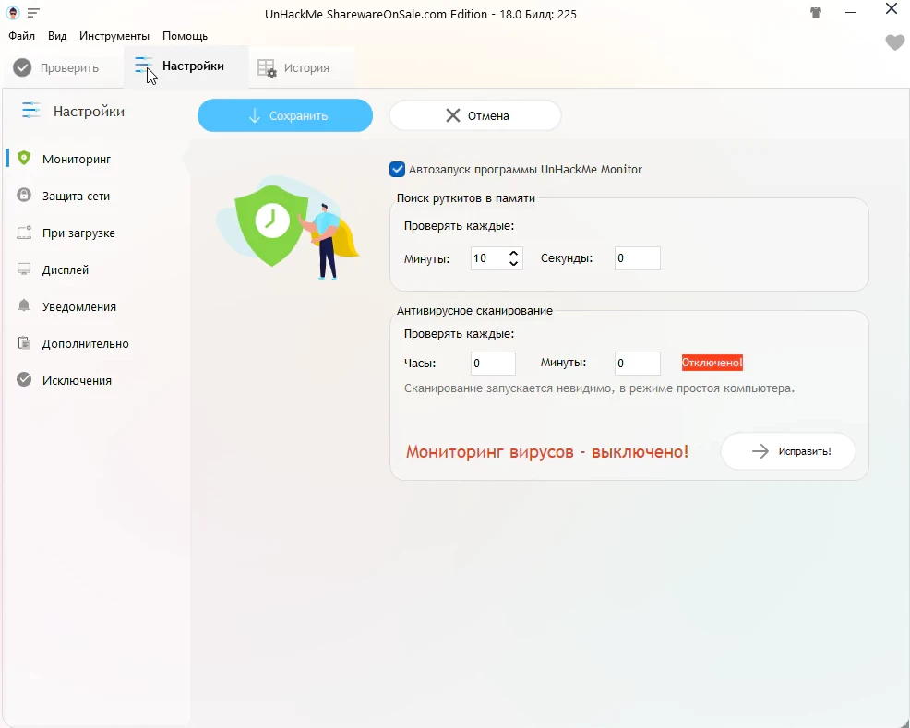This screenshot has width=910, height=728.
Task: Click the rootkit search Секунды field
Action: coord(637,258)
